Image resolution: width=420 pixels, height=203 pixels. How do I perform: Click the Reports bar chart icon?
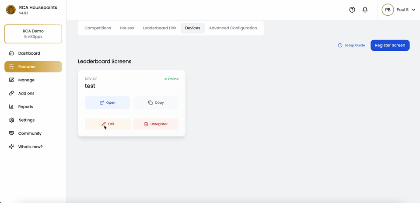point(11,107)
